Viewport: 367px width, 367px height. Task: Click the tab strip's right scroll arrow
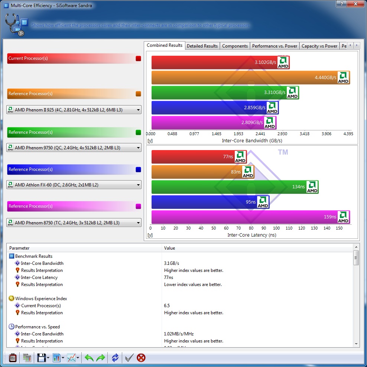coord(357,45)
